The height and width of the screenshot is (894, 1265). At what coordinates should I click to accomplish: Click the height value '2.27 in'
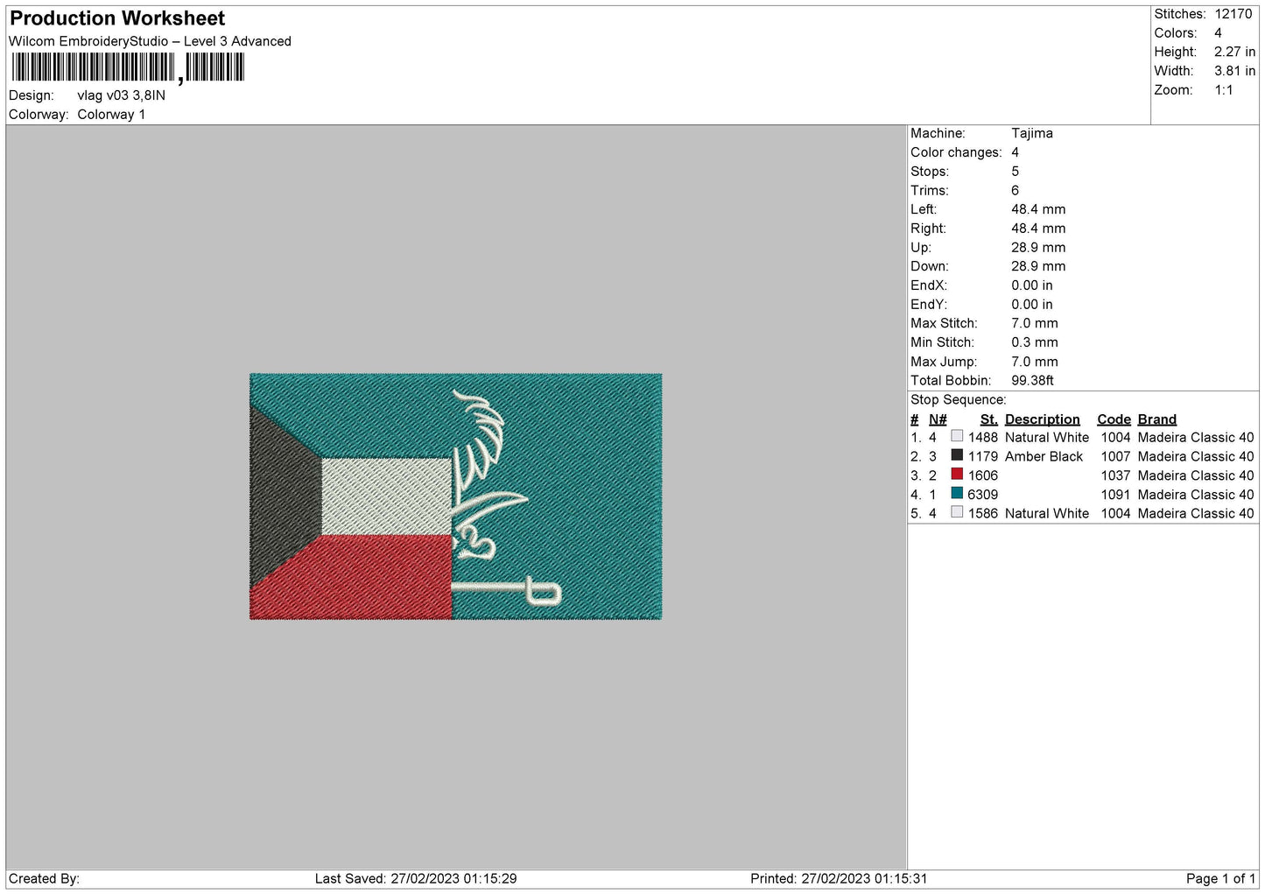point(1234,52)
